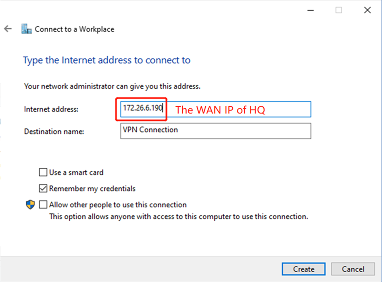The width and height of the screenshot is (382, 282).
Task: Click the Allow other people label text
Action: pos(118,204)
